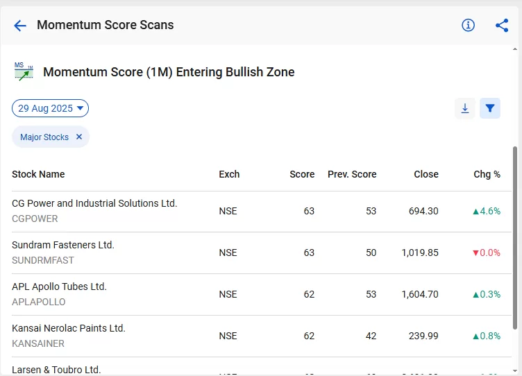This screenshot has width=522, height=376.
Task: Sort by Chg % column header
Action: [x=487, y=174]
